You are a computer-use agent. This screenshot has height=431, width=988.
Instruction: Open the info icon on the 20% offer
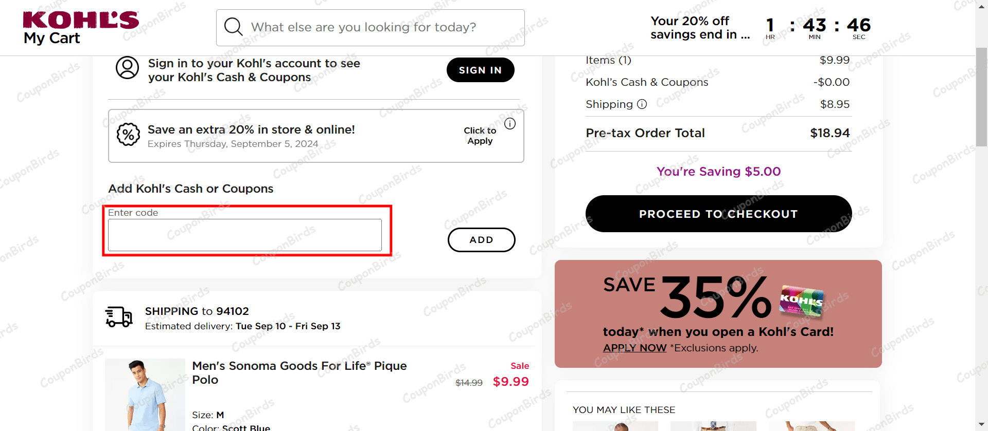coord(510,123)
